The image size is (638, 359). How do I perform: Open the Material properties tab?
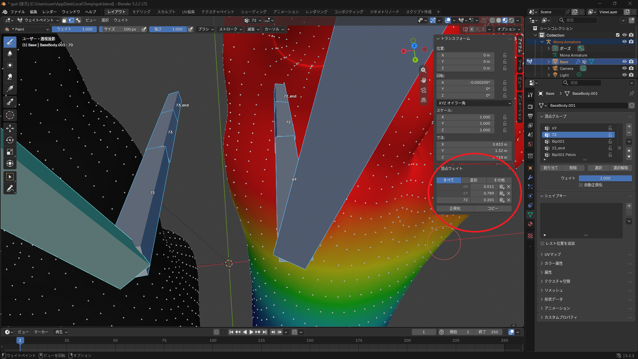click(530, 224)
